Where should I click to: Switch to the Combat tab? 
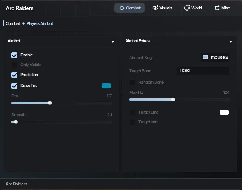point(130,8)
